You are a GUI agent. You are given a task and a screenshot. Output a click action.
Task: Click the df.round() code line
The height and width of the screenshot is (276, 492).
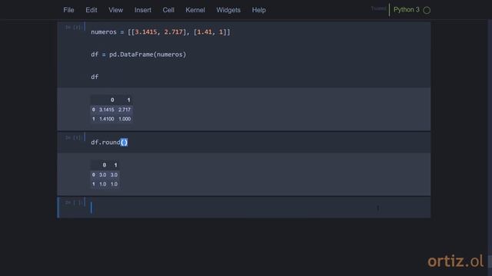coord(109,143)
